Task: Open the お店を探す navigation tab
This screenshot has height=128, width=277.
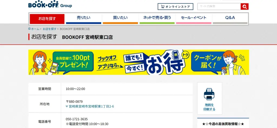Action: point(47,19)
